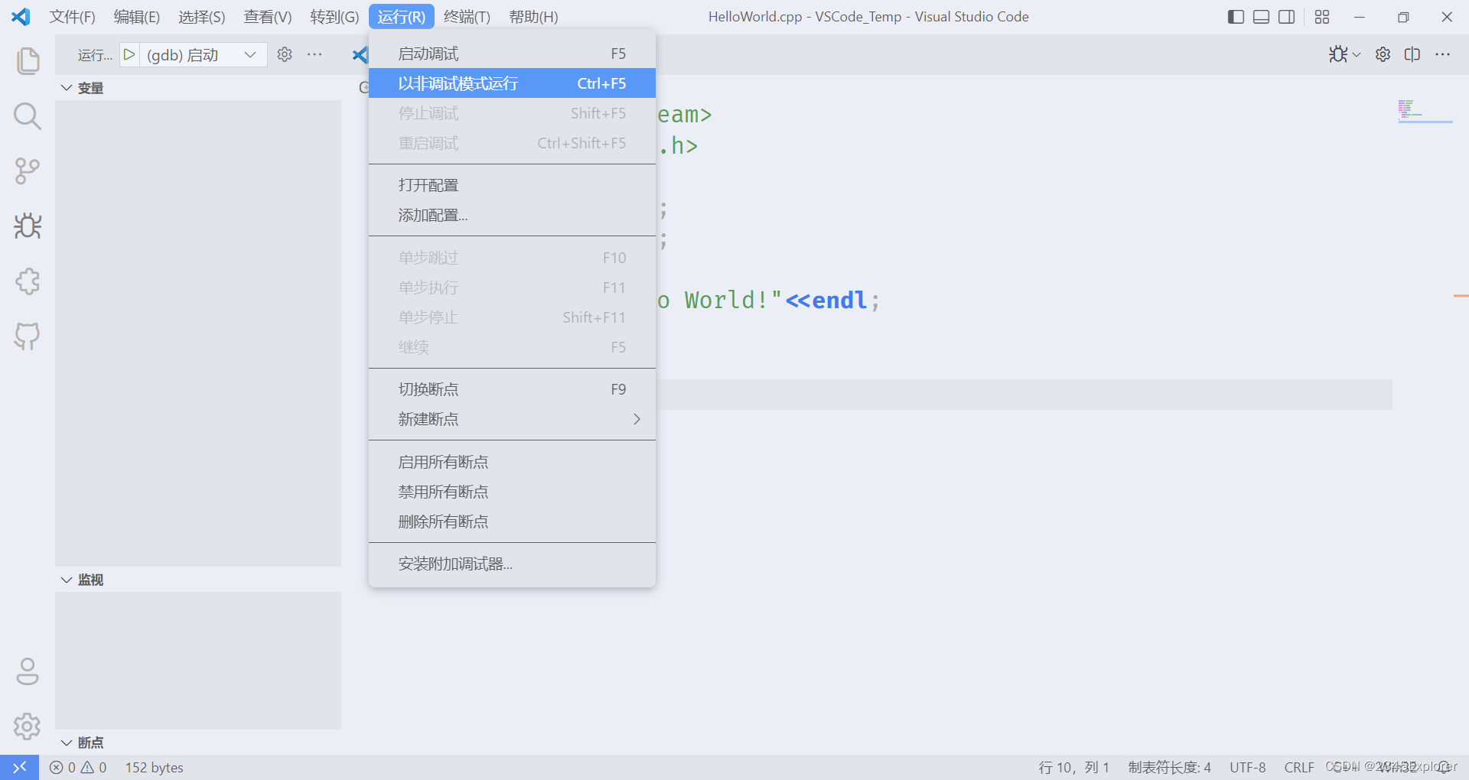Select 启用所有断点 menu entry
Screen dimensions: 1469x780
[512, 462]
